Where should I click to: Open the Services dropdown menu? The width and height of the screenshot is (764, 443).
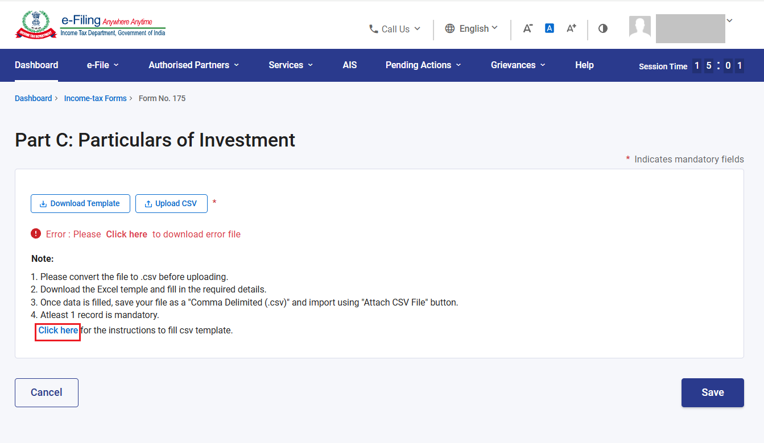pyautogui.click(x=291, y=65)
